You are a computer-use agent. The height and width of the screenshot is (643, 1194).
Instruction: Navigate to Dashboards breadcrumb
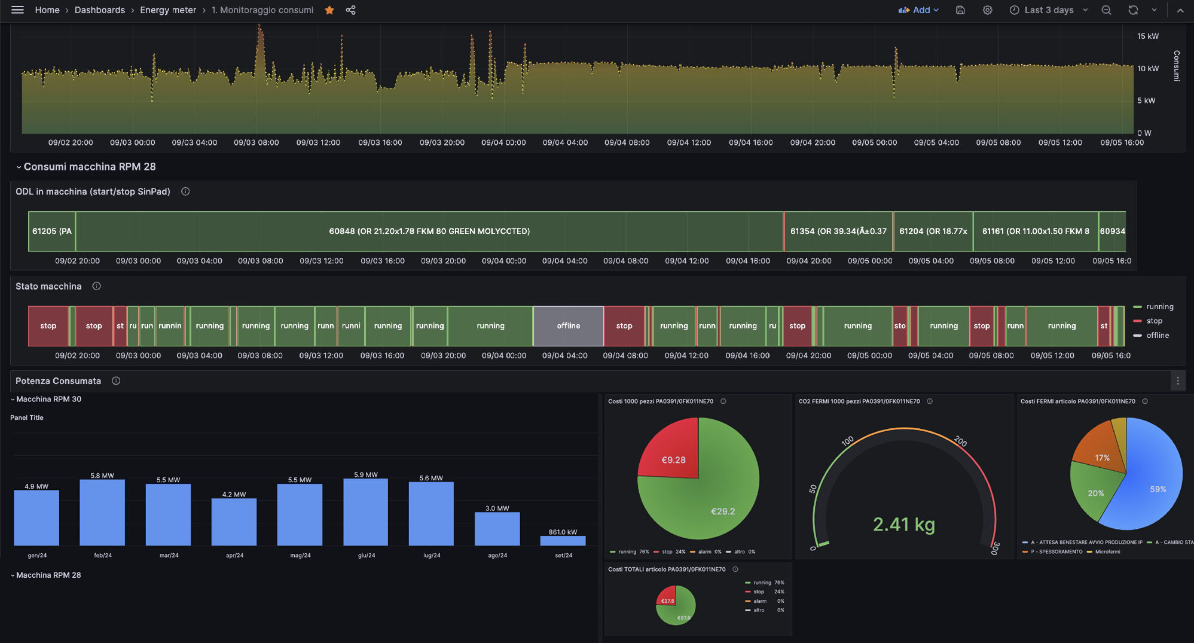(x=99, y=10)
